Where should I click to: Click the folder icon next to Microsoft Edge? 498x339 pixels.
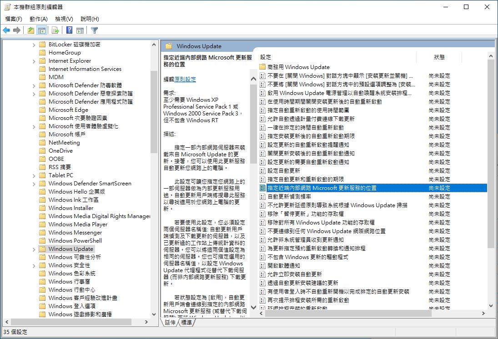coord(42,110)
